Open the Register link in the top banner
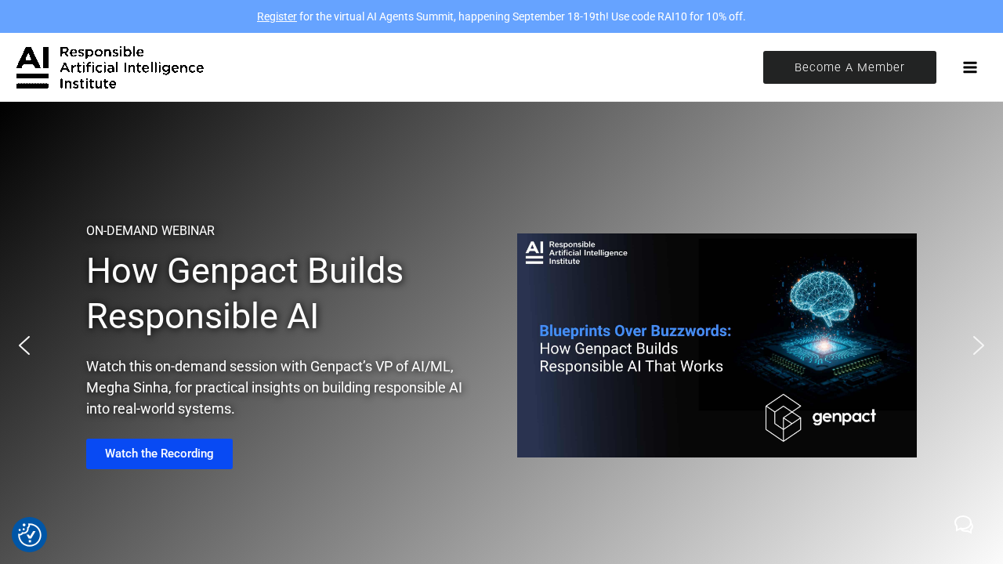 (277, 16)
